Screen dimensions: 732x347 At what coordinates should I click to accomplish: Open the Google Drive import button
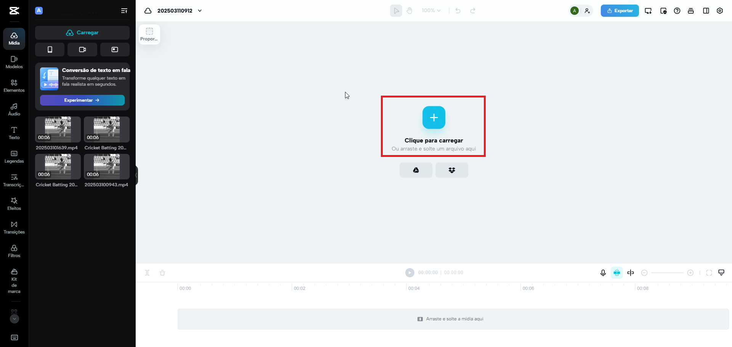pyautogui.click(x=416, y=170)
